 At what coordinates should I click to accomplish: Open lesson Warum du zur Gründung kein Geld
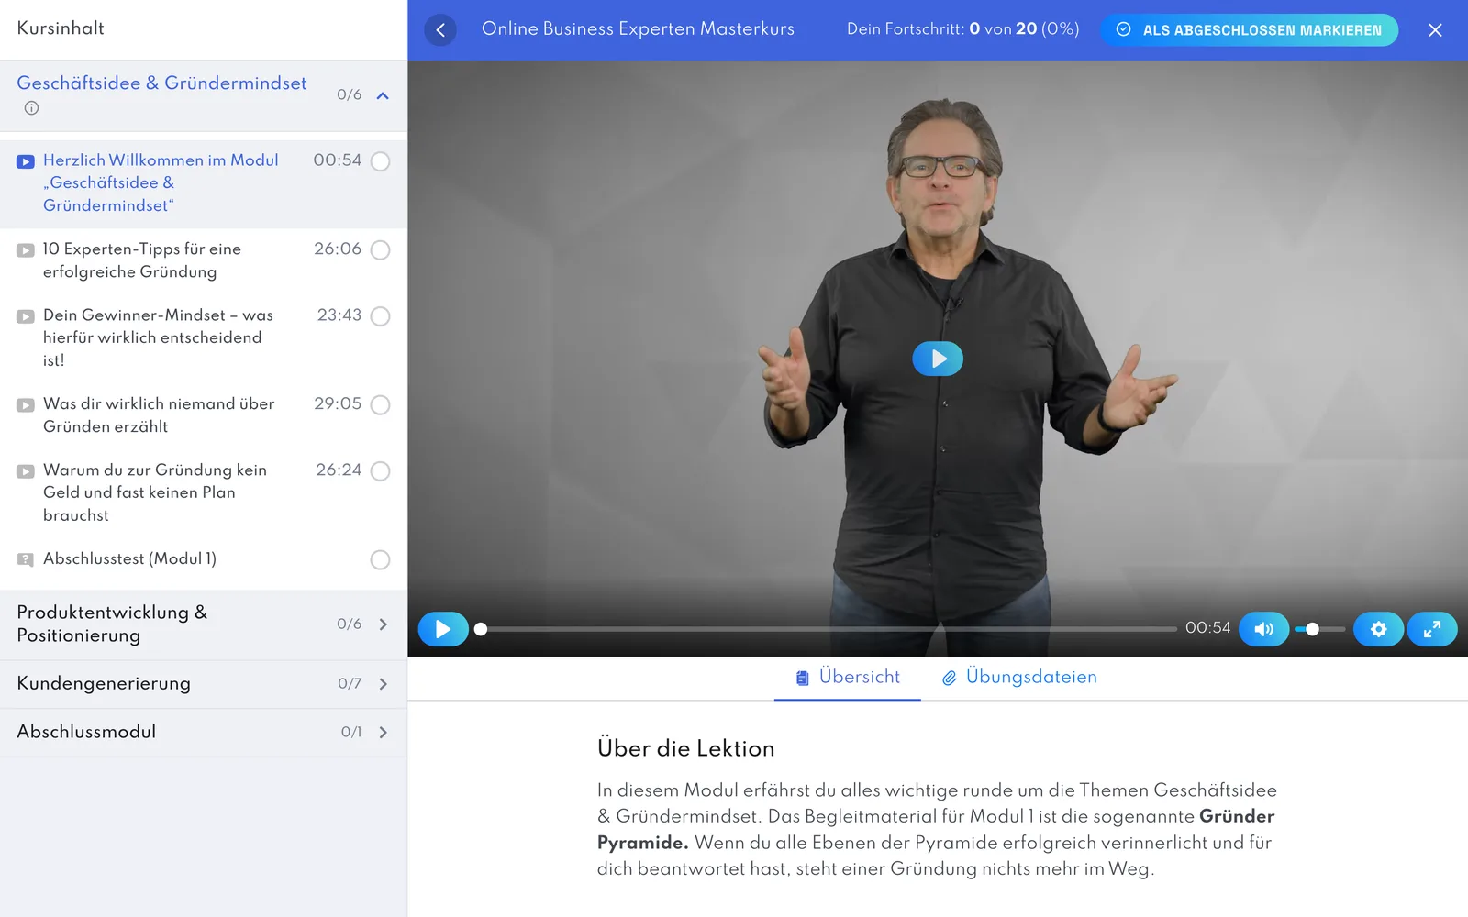pyautogui.click(x=204, y=492)
